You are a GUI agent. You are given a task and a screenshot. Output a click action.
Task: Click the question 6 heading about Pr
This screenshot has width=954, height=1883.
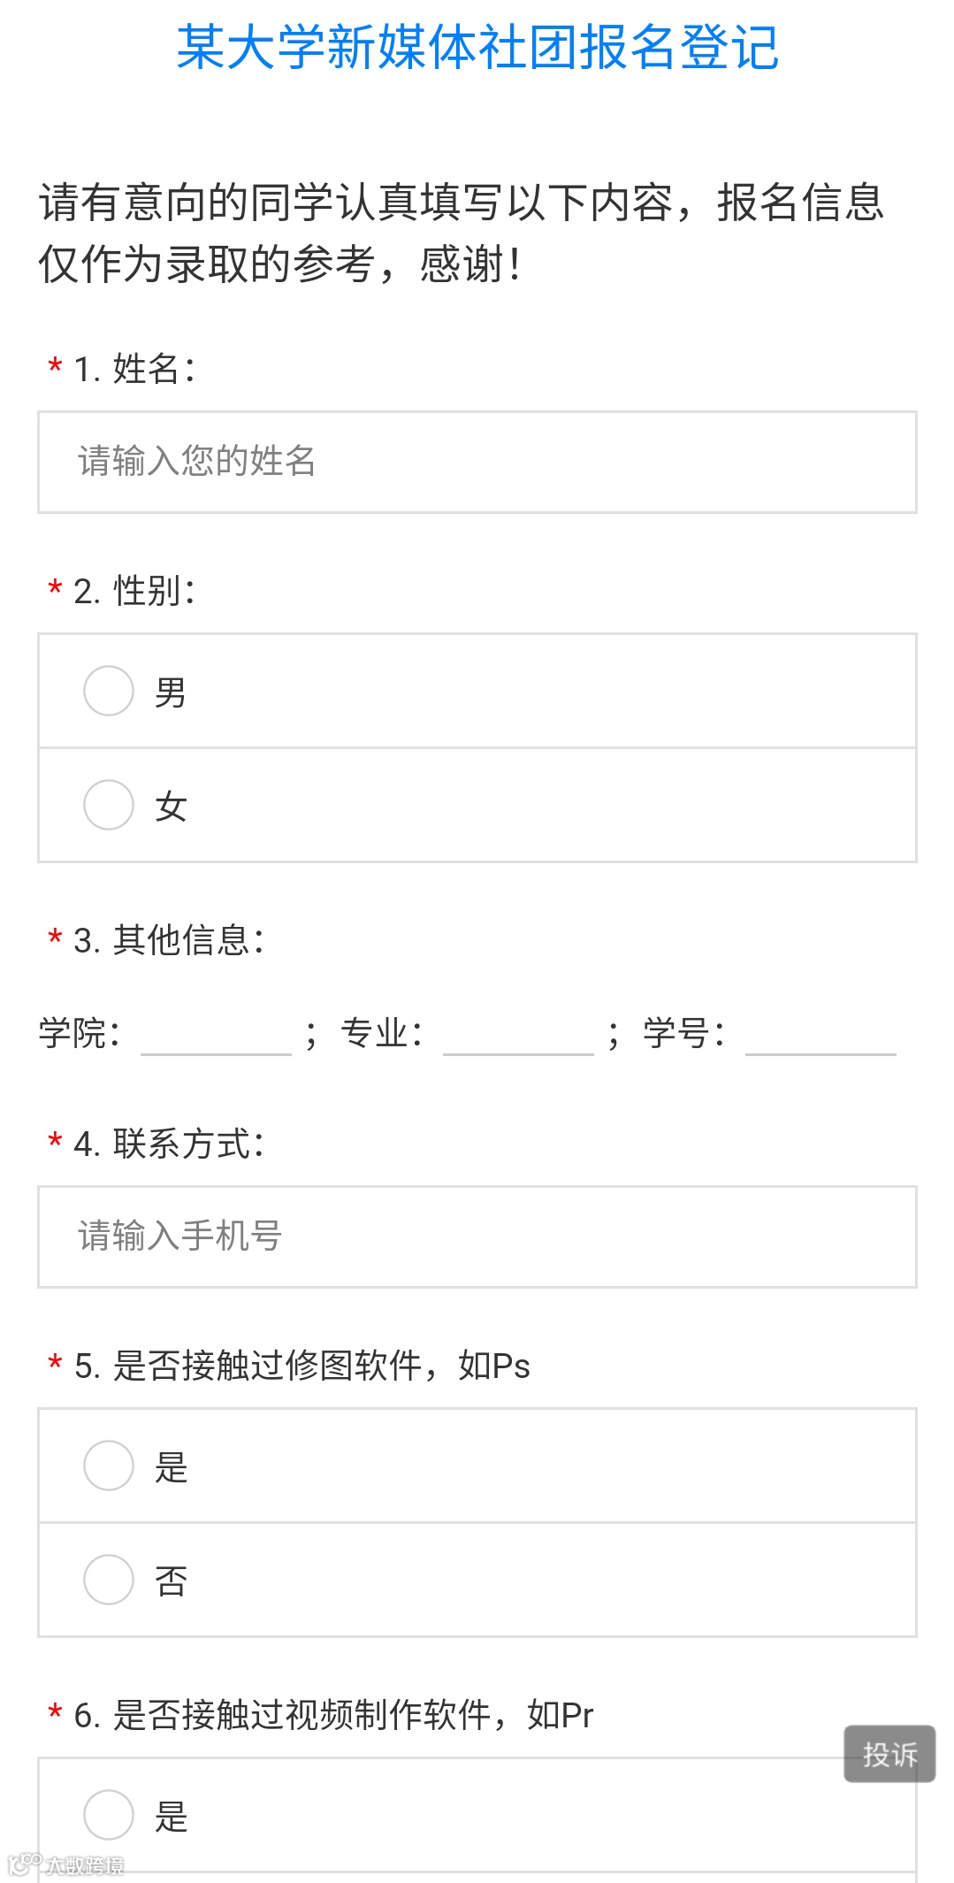pos(333,1715)
